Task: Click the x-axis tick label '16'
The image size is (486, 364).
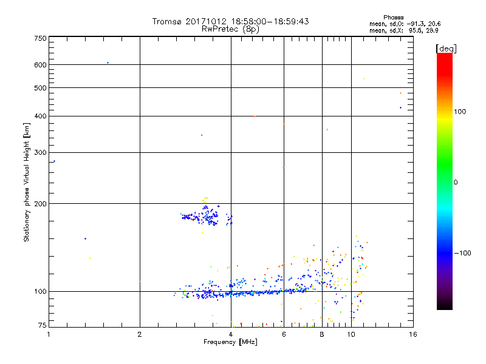Action: (413, 334)
